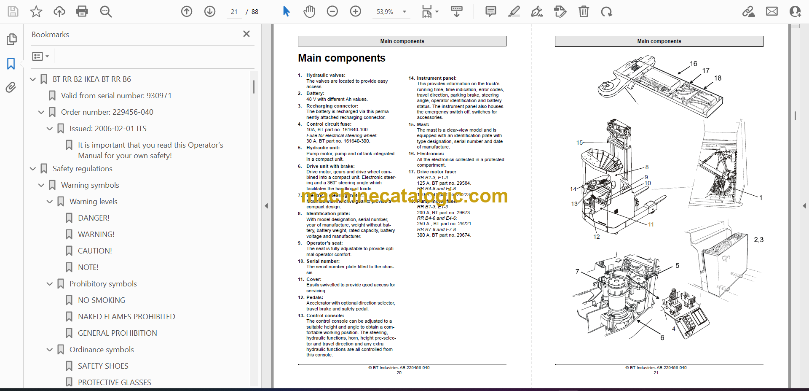Activate the hand pan tool
Screen dimensions: 809x391
(309, 11)
